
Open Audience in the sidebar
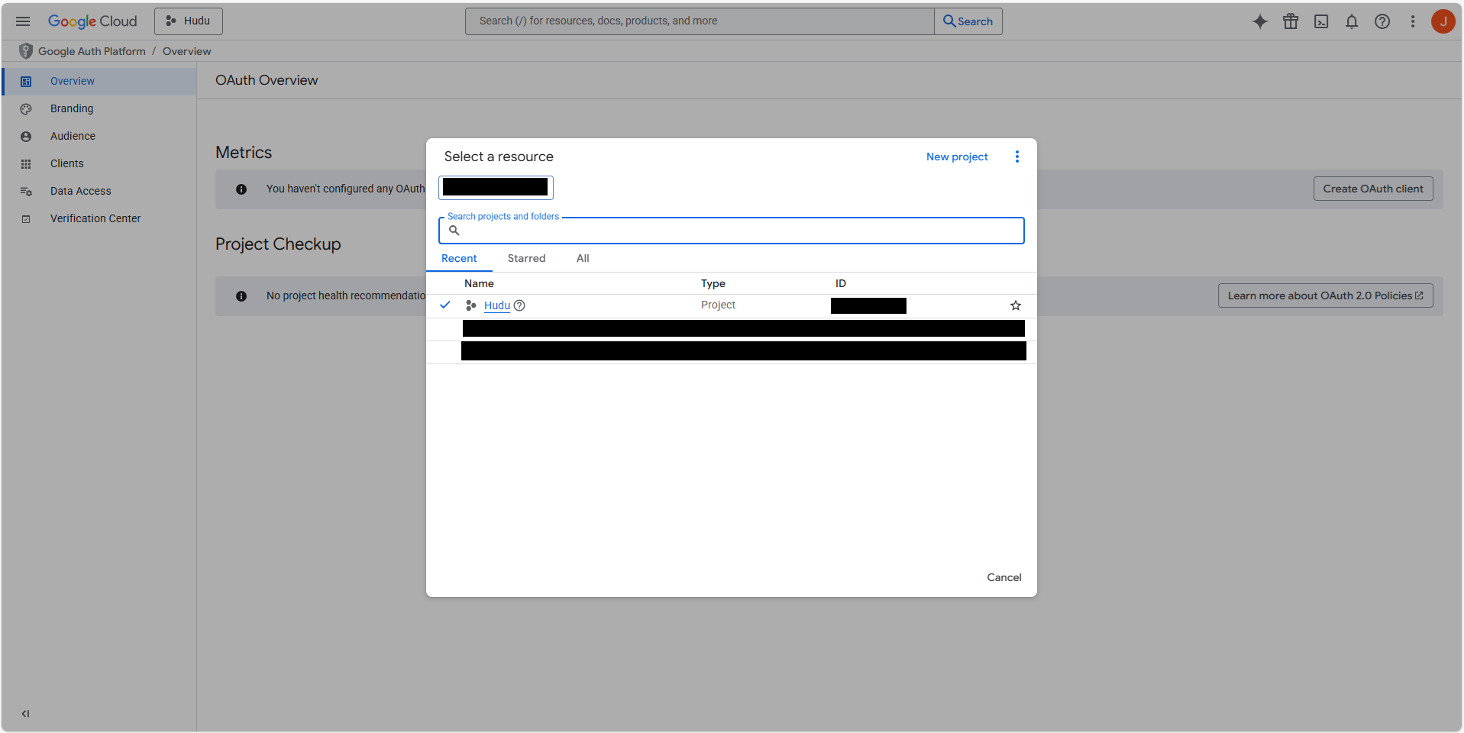tap(99, 136)
